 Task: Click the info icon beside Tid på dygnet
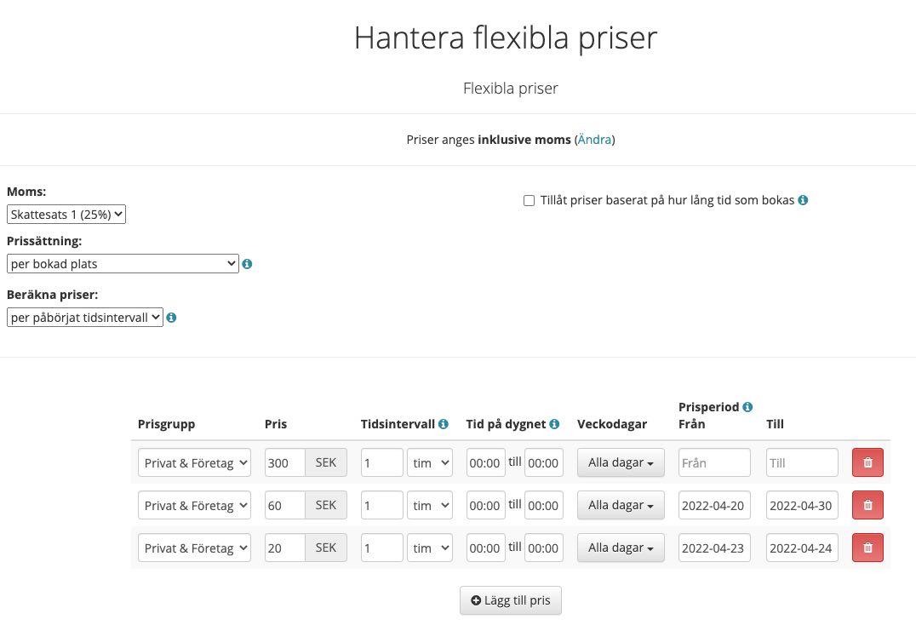(554, 423)
